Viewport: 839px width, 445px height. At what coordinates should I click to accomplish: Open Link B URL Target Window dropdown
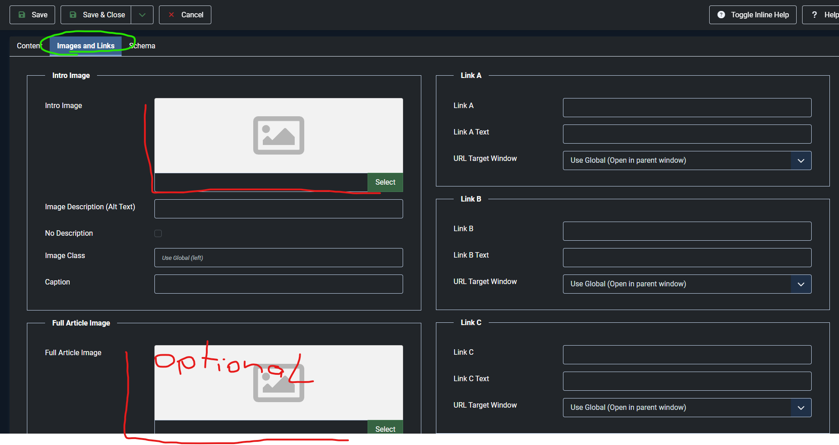(687, 284)
